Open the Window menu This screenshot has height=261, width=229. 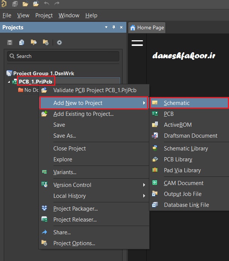pyautogui.click(x=69, y=15)
